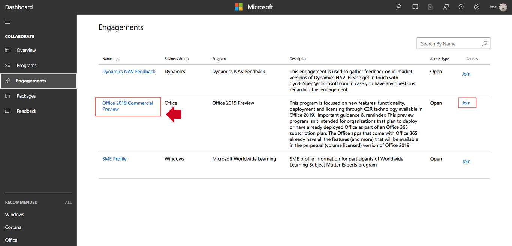Click the Microsoft Worldwide Learning program cell
512x246 pixels.
[x=244, y=159]
